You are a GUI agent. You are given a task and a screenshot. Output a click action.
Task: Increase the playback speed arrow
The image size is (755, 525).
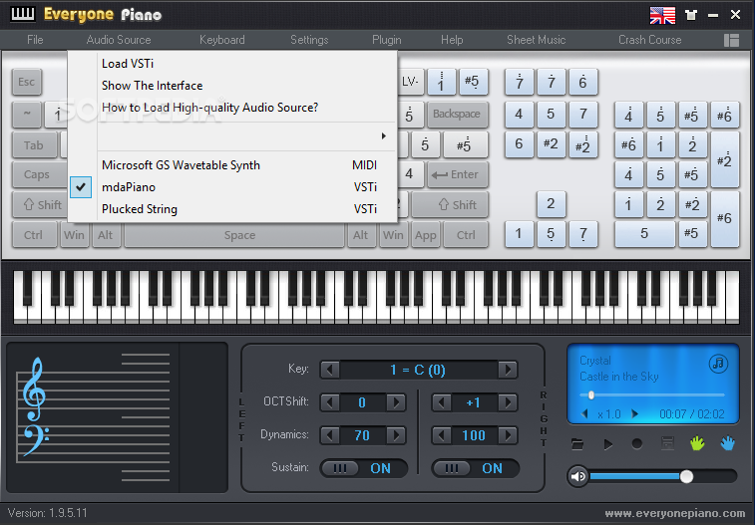pyautogui.click(x=634, y=413)
